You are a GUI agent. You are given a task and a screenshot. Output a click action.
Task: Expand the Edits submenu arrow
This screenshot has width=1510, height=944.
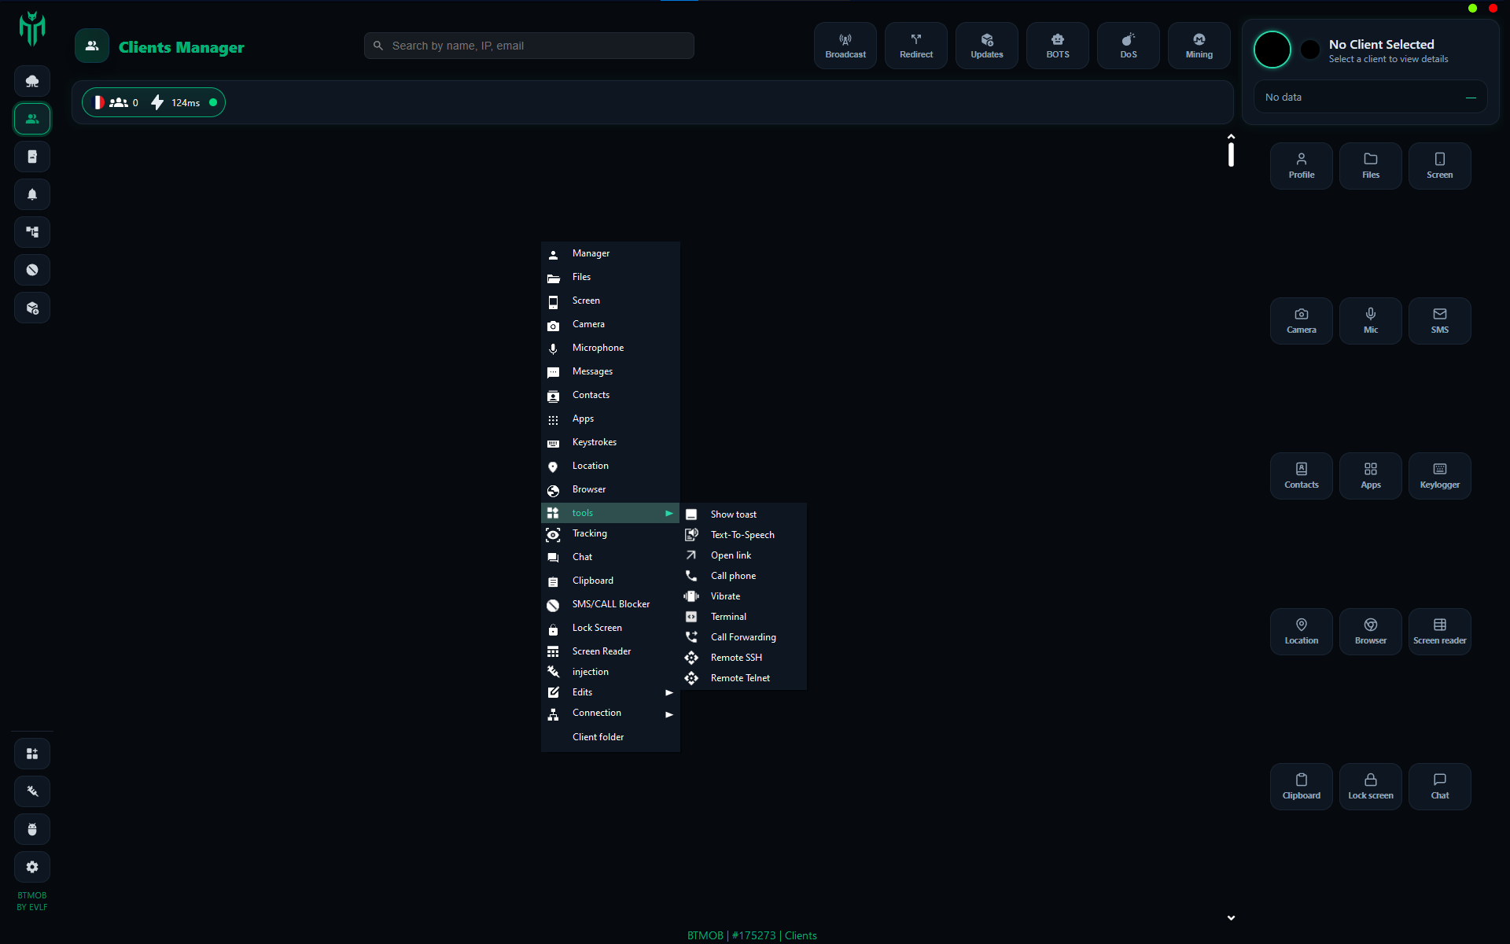point(668,692)
